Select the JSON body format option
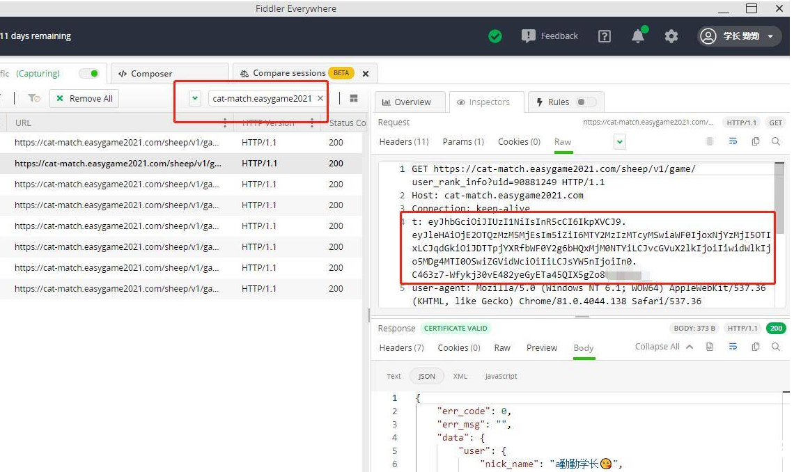Viewport: 794px width, 472px height. click(426, 376)
